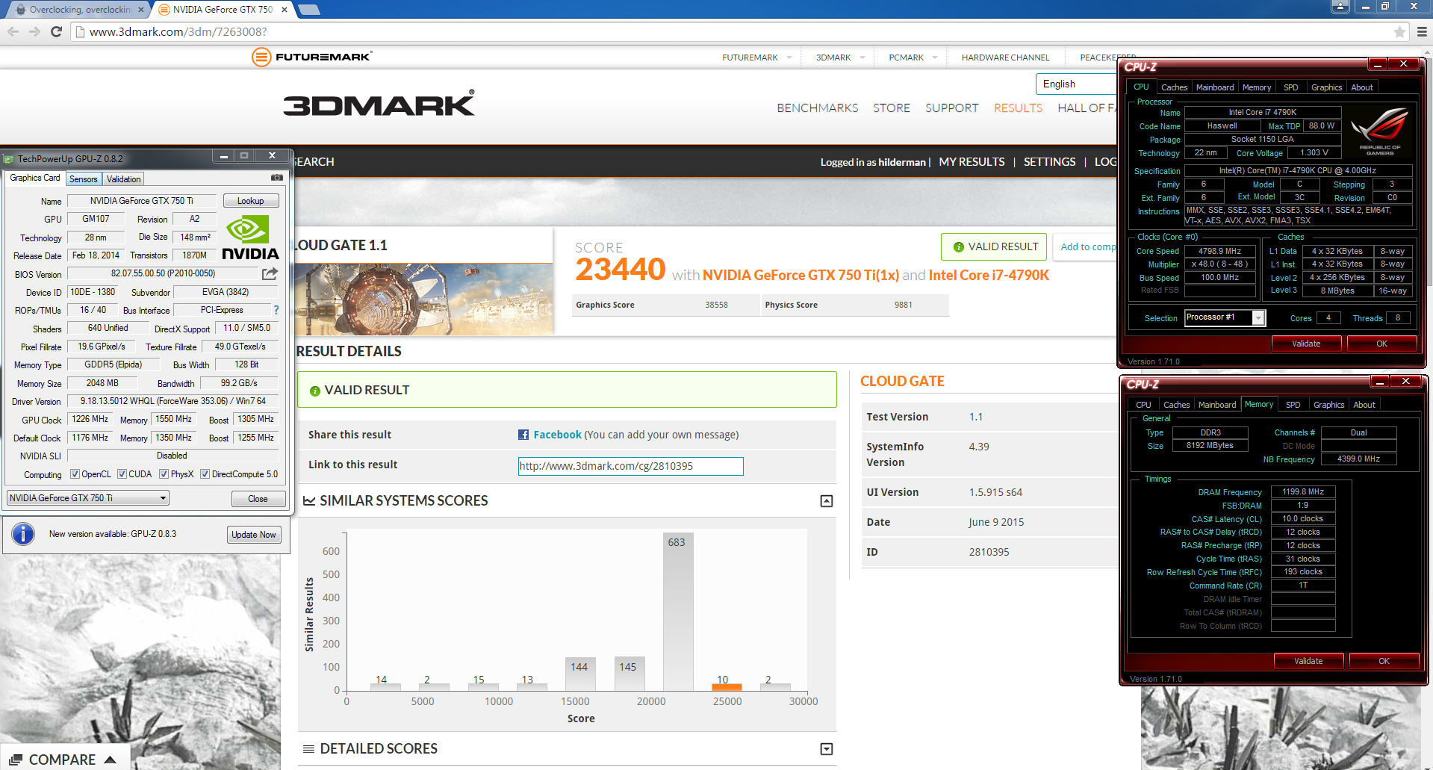Open the Chrome user profile icon
This screenshot has height=770, width=1433.
click(1340, 7)
